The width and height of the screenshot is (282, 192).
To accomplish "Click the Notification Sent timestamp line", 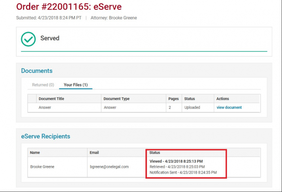I will tap(183, 172).
